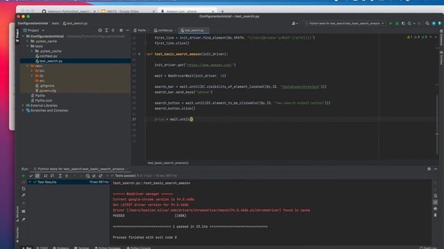Open the run configuration dropdown

[x=344, y=24]
